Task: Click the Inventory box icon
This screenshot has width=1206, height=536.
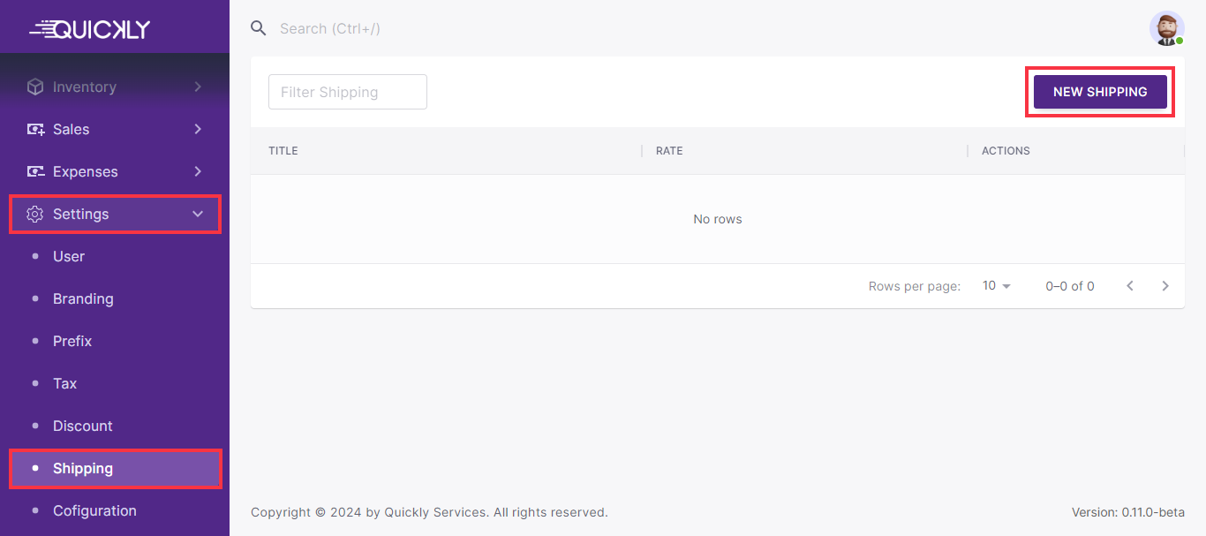Action: tap(35, 87)
